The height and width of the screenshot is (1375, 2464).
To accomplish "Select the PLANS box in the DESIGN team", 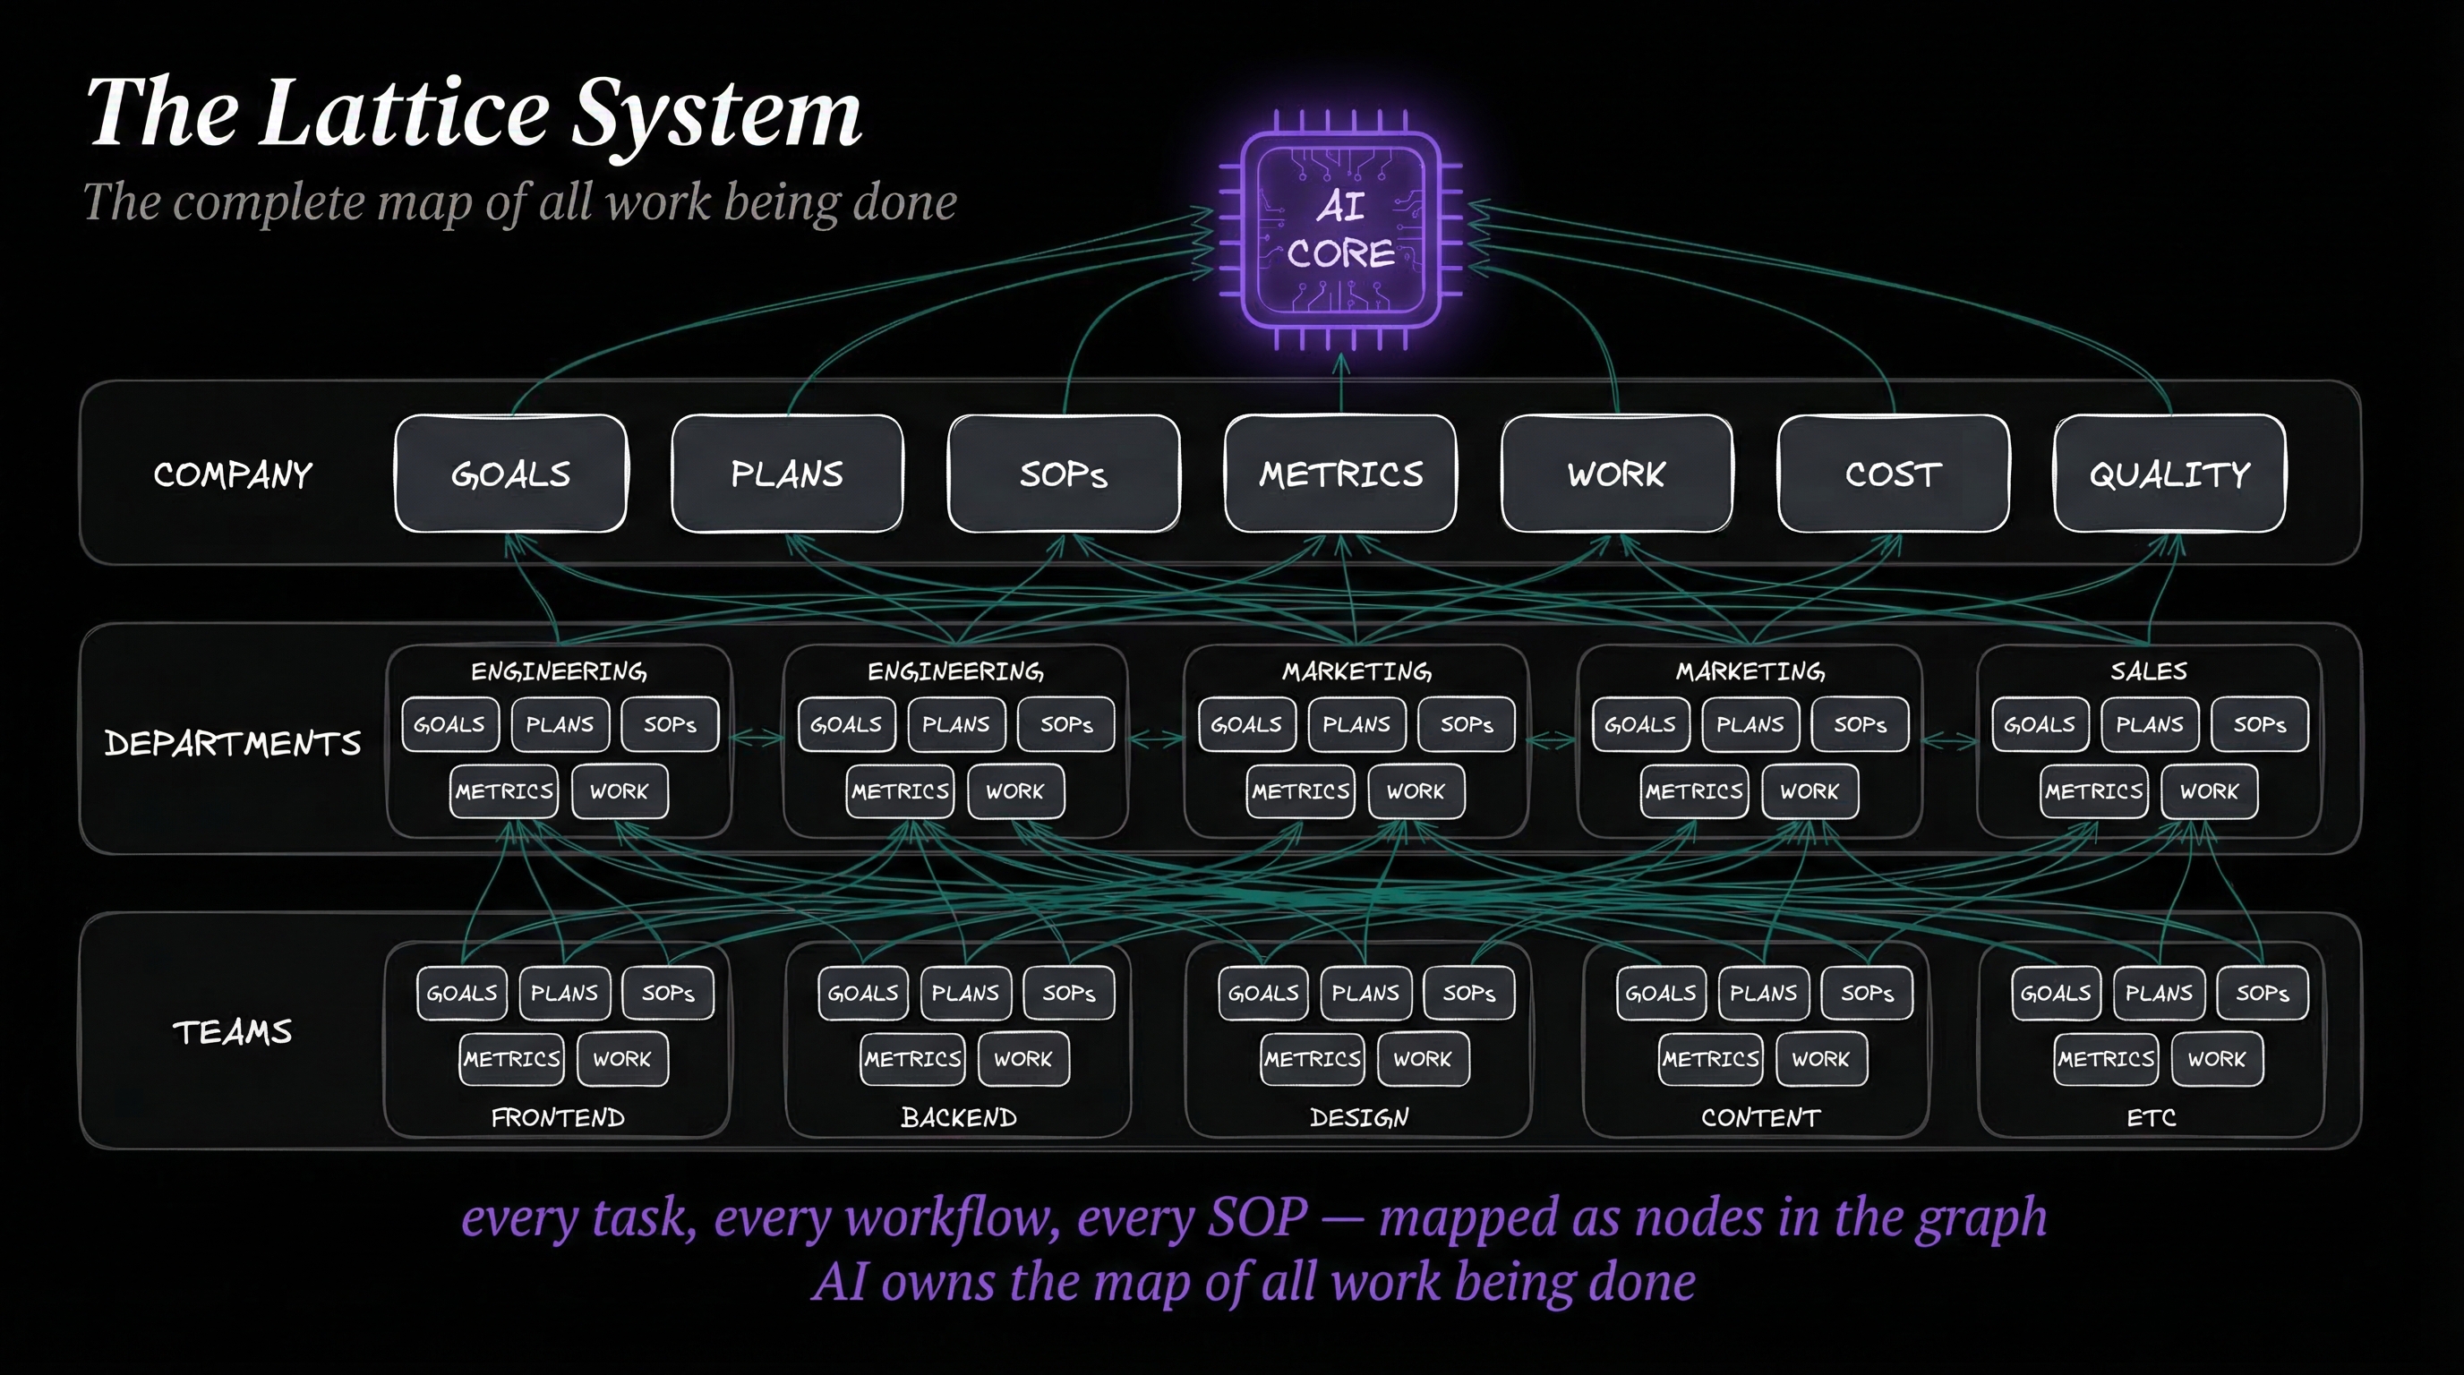I will (1365, 994).
